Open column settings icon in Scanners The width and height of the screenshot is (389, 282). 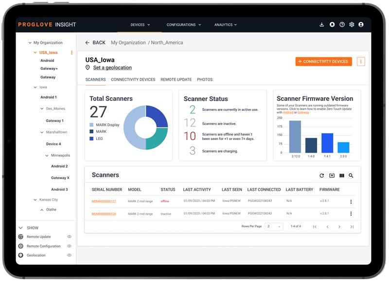[342, 176]
